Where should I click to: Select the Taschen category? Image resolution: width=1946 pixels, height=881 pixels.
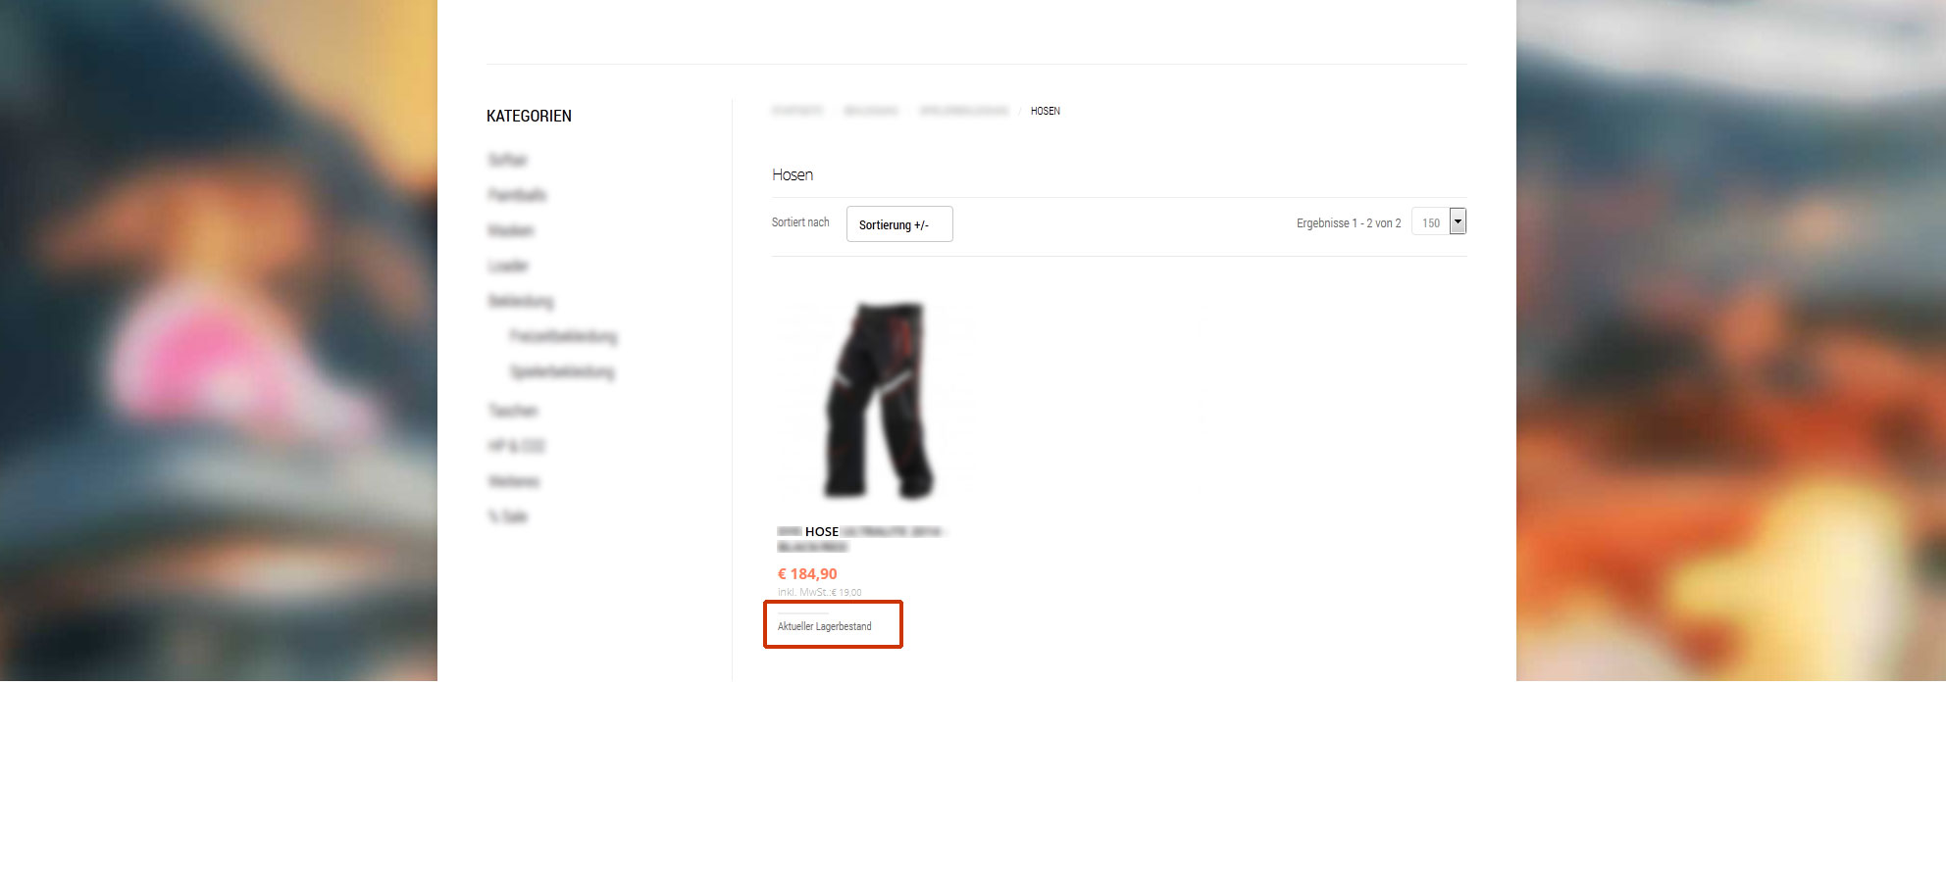click(x=513, y=411)
